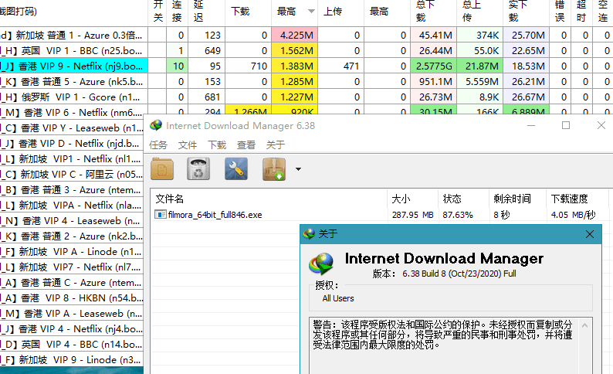Click the 2.5775G total download cell
Screen dimensions: 613x374
(434, 66)
